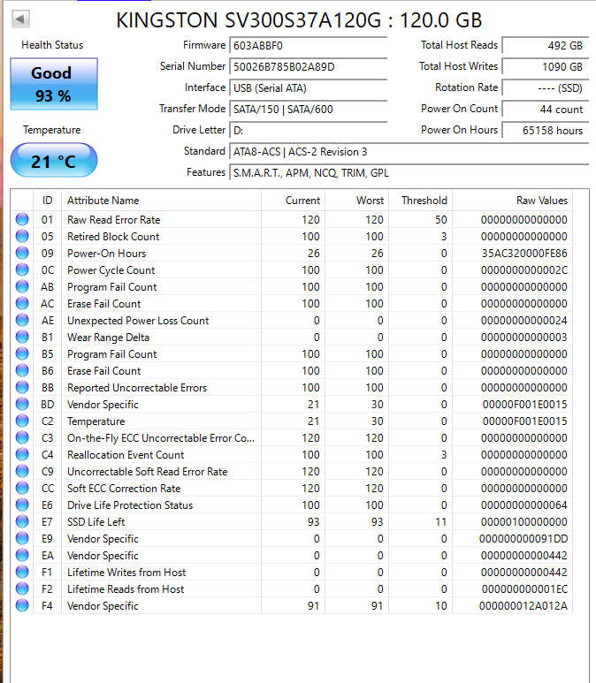Image resolution: width=596 pixels, height=683 pixels.
Task: Select status icon for Unexpected Power Loss Count
Action: [x=22, y=320]
